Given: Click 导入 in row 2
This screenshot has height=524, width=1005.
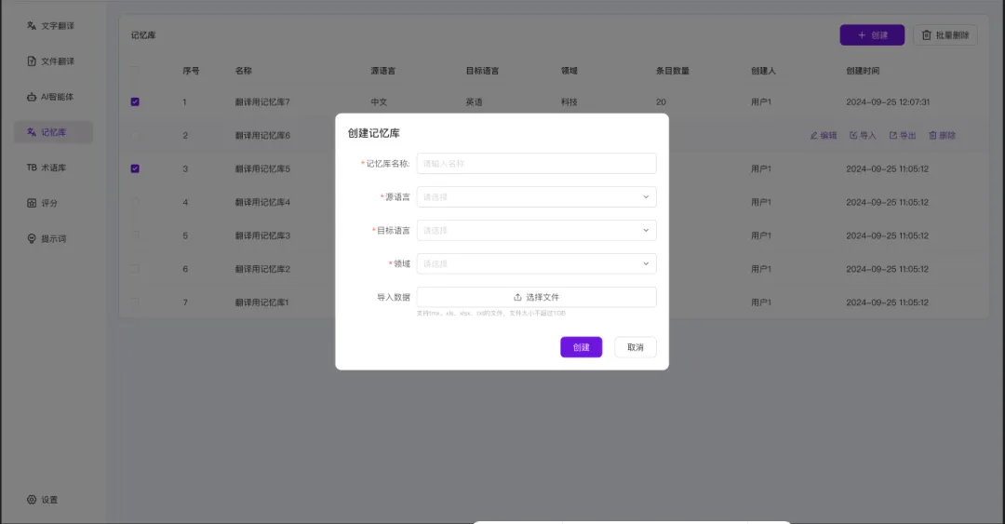Looking at the screenshot, I should point(863,135).
